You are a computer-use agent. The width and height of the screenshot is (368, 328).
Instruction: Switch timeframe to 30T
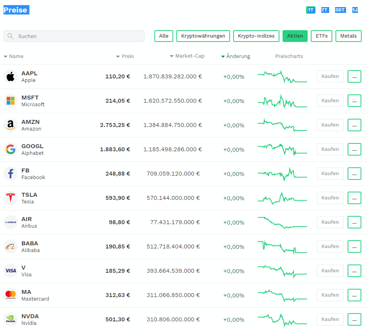[x=340, y=10]
